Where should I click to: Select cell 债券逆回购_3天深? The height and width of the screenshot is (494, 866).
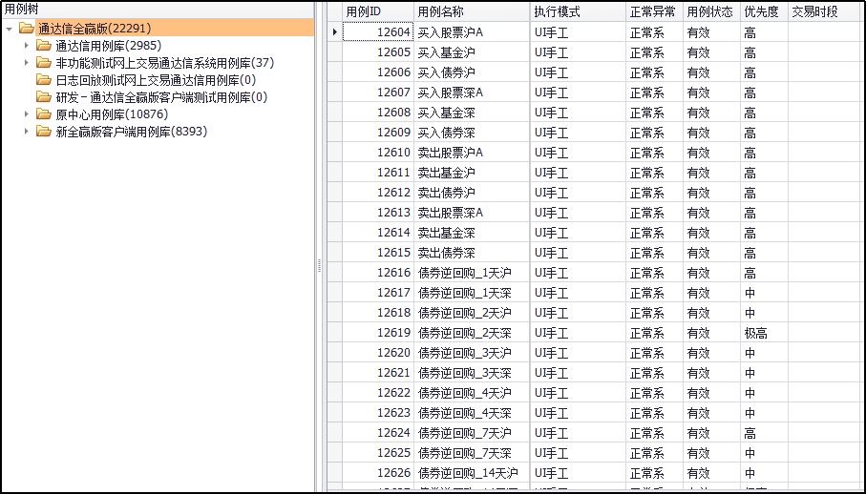click(472, 373)
